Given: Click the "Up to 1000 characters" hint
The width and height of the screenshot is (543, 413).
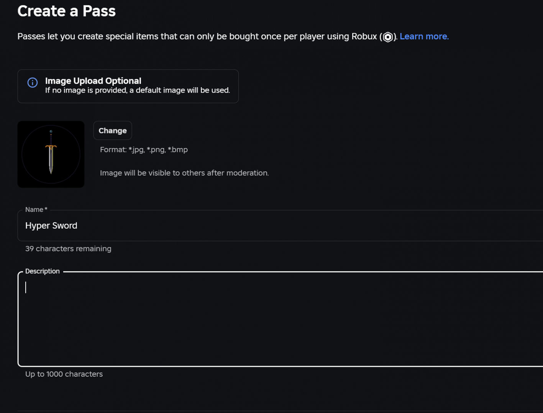Looking at the screenshot, I should point(64,374).
